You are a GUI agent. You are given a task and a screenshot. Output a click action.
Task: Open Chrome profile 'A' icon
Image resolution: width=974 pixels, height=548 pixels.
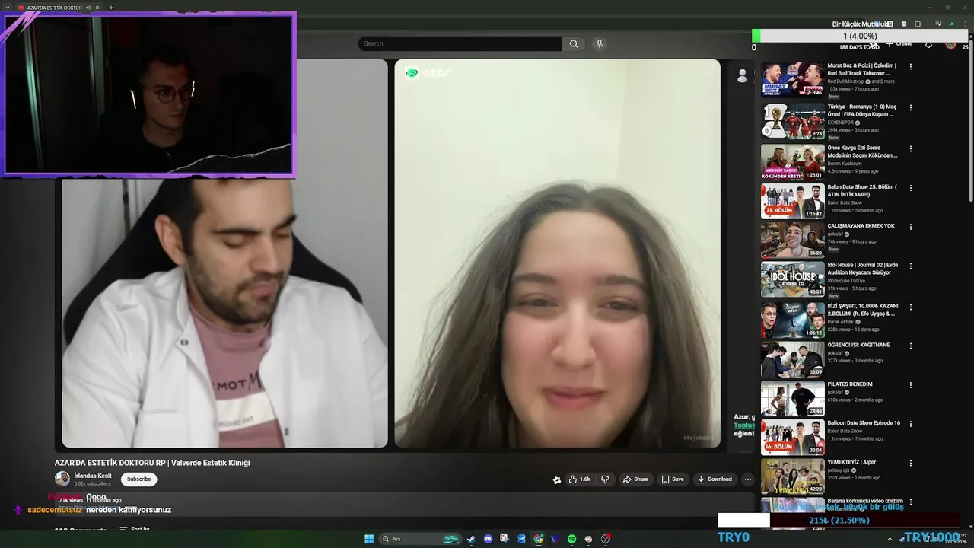point(951,24)
